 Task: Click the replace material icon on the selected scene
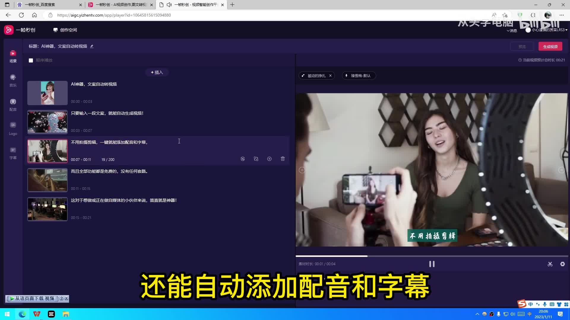(x=256, y=159)
